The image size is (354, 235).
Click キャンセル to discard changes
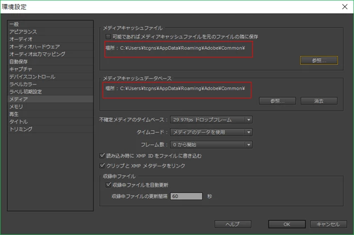[x=328, y=224]
